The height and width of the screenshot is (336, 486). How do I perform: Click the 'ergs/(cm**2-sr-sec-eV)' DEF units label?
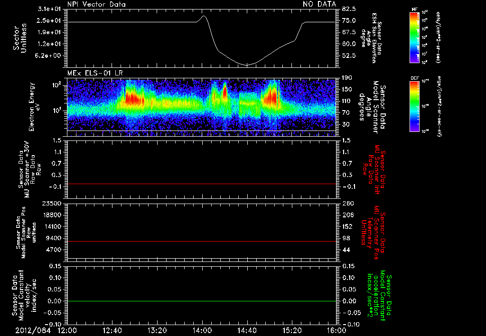[x=439, y=106]
